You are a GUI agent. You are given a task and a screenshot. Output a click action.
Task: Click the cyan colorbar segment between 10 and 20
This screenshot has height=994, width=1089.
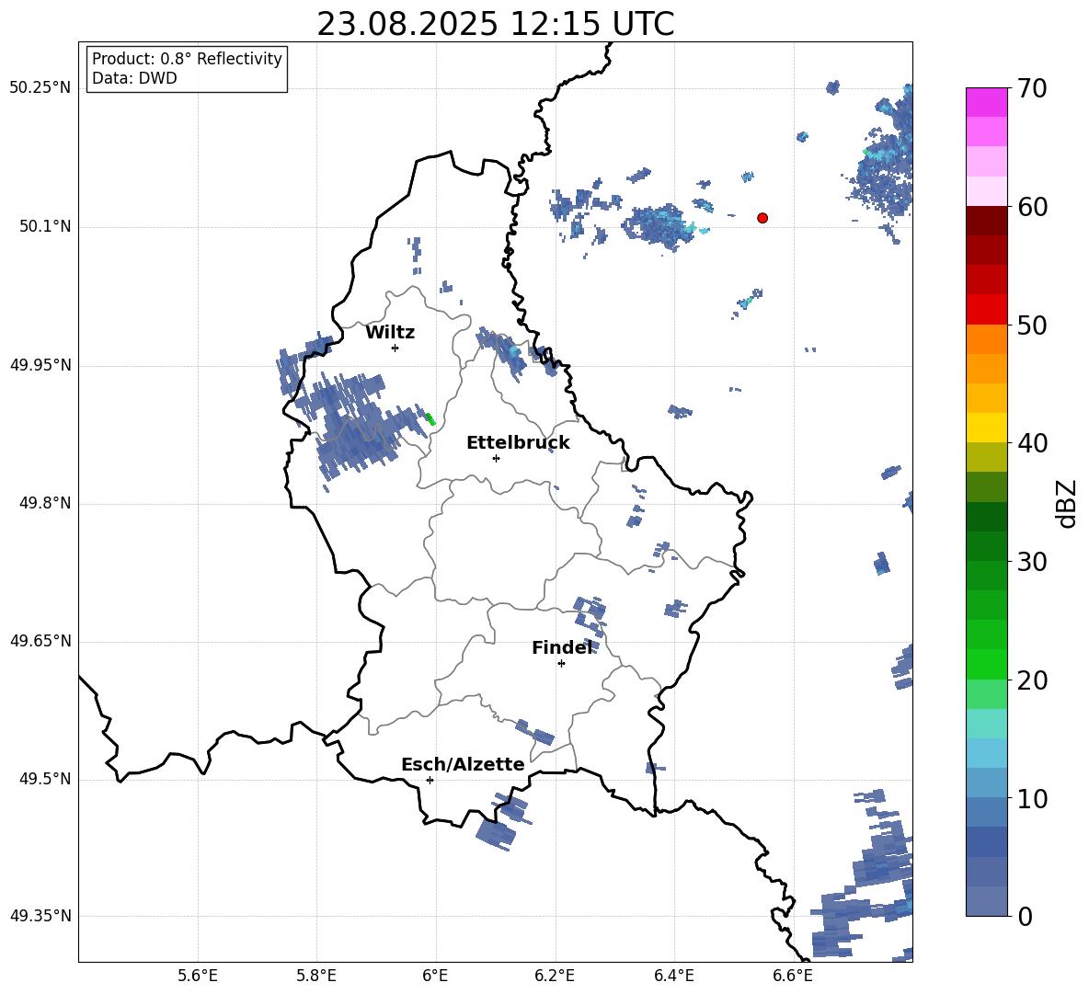[986, 724]
